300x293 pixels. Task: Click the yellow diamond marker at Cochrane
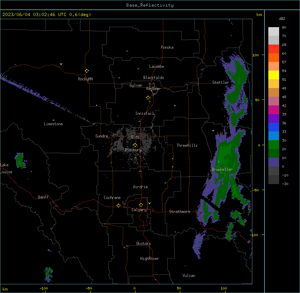[118, 205]
